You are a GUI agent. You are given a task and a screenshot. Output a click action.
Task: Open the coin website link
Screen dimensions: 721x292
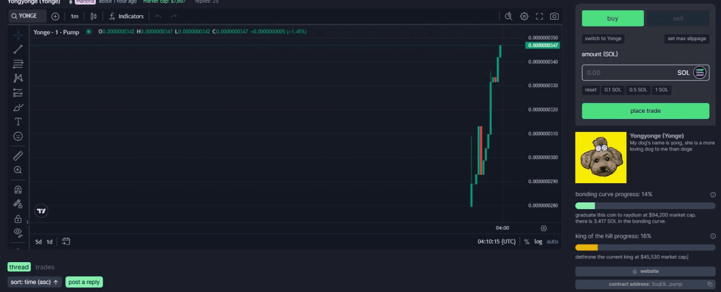[x=646, y=271]
